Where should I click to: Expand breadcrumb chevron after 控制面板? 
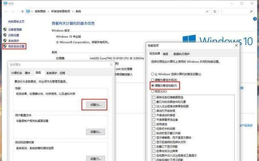(48, 11)
